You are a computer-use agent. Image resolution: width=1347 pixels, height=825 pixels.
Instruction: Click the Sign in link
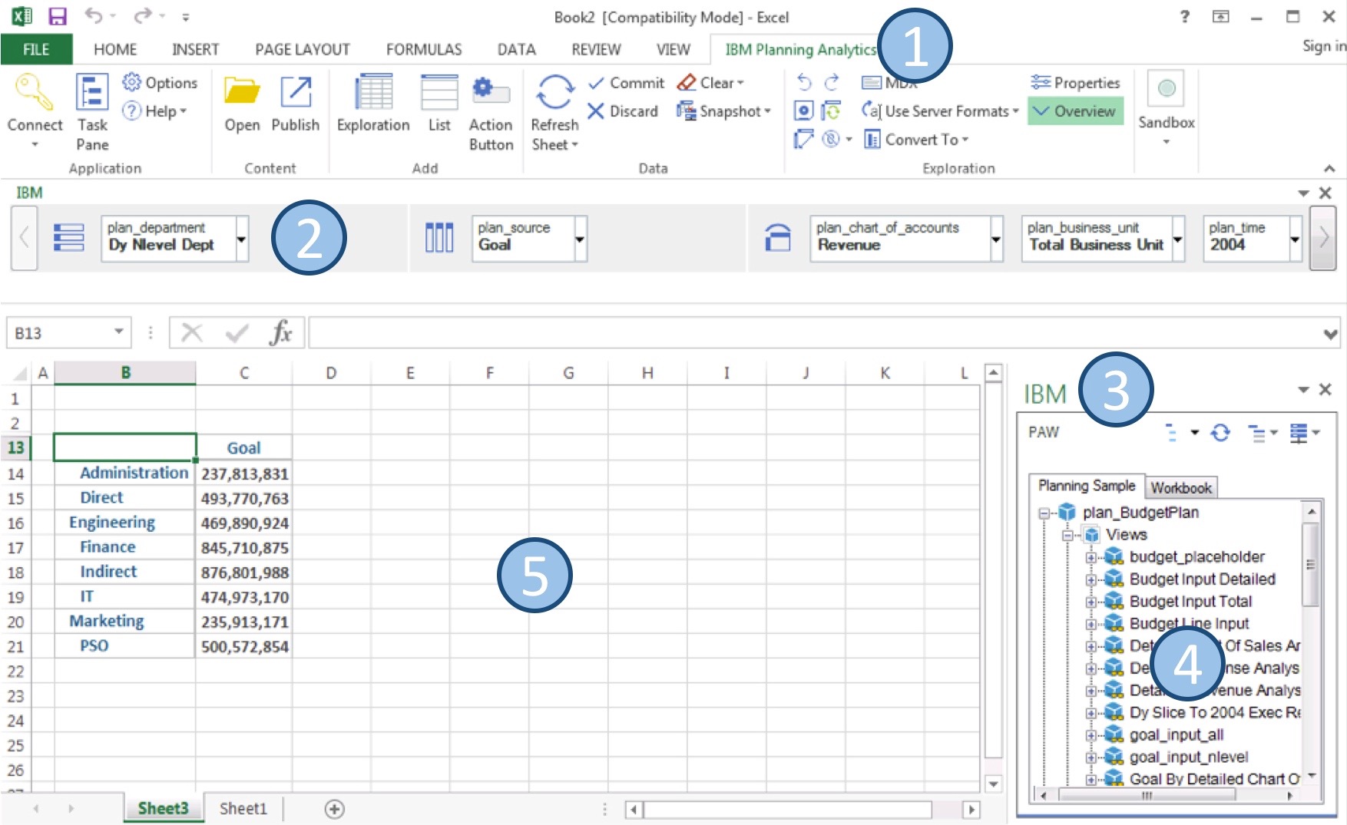(1324, 46)
